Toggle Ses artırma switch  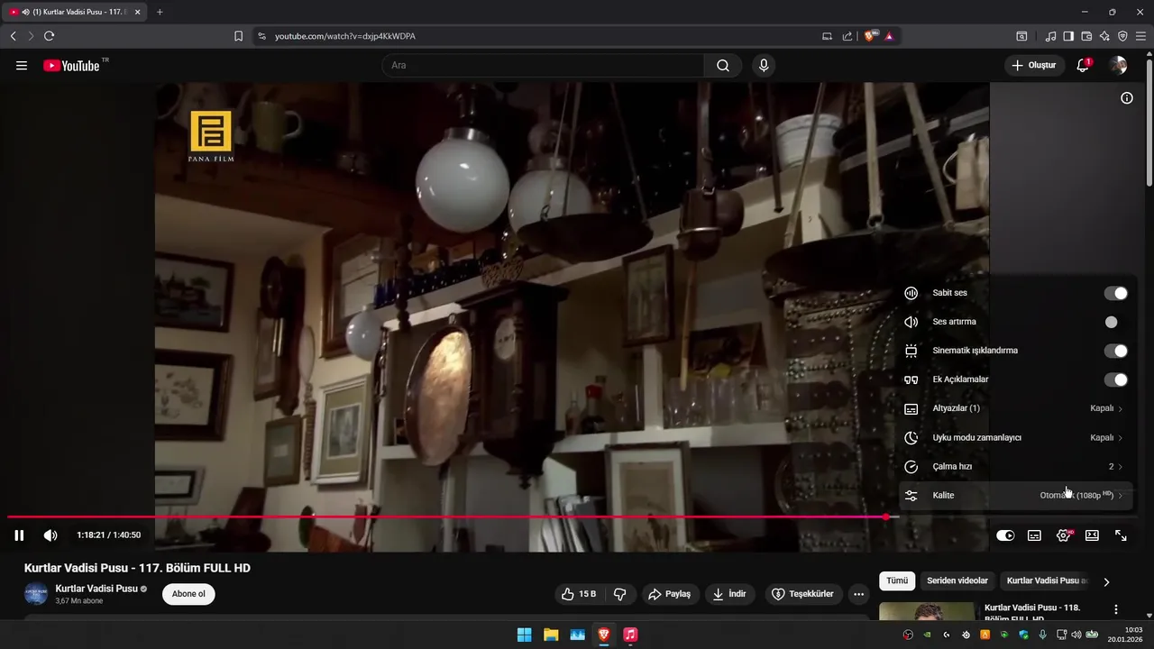tap(1115, 322)
